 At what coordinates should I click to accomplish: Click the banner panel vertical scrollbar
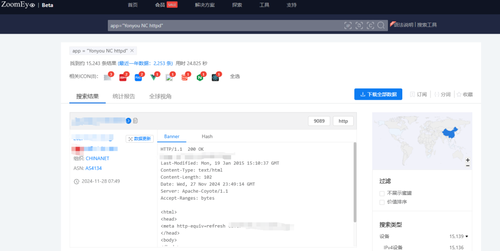pyautogui.click(x=355, y=182)
